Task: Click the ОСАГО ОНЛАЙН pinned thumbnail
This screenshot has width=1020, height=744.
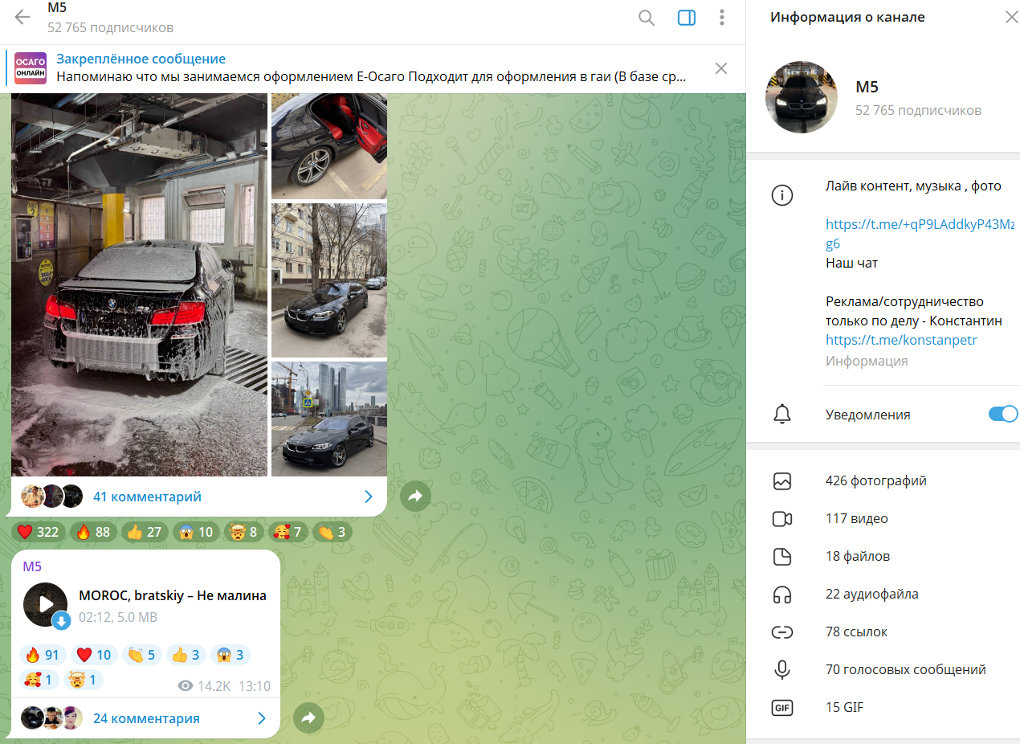Action: (x=31, y=68)
